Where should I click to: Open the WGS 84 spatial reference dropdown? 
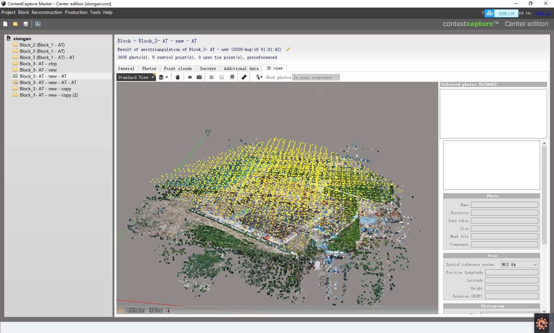pos(519,264)
